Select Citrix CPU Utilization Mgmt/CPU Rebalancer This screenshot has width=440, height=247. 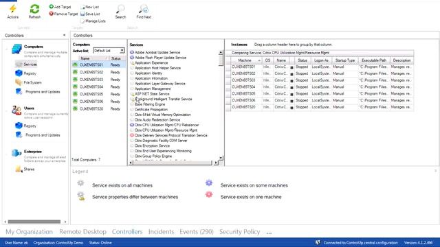pos(164,125)
